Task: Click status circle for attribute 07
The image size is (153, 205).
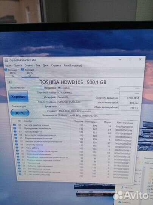Action: tap(16, 141)
